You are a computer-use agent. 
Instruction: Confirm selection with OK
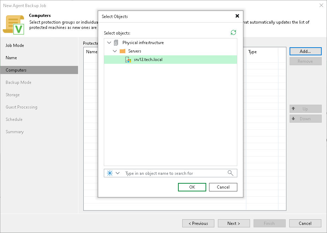click(x=192, y=187)
